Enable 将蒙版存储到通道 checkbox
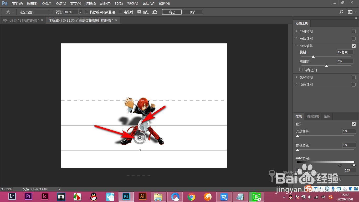Viewport: 359px width, 202px height. pos(86,12)
